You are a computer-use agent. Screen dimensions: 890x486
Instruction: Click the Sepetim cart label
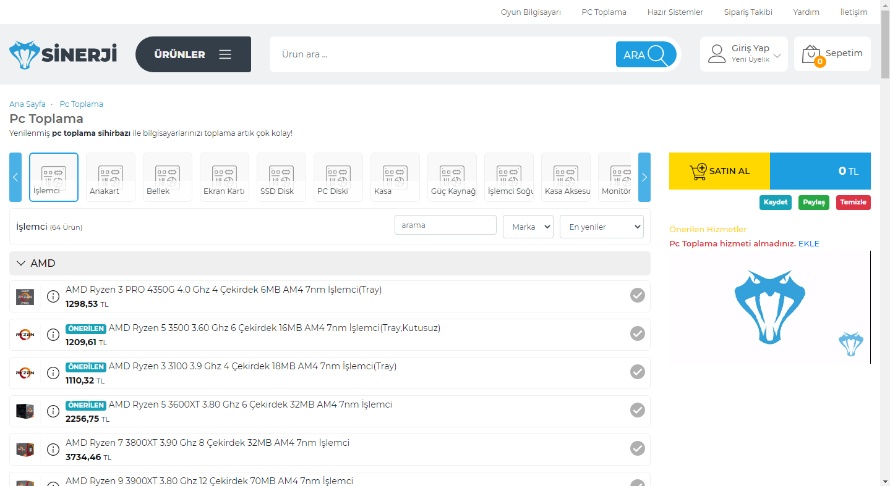coord(844,53)
